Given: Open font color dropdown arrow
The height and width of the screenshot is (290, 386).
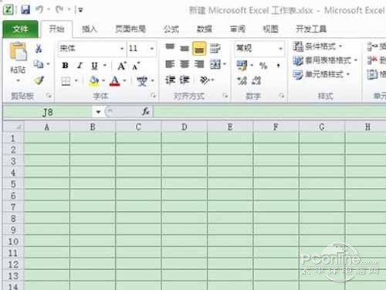Looking at the screenshot, I should pos(124,80).
